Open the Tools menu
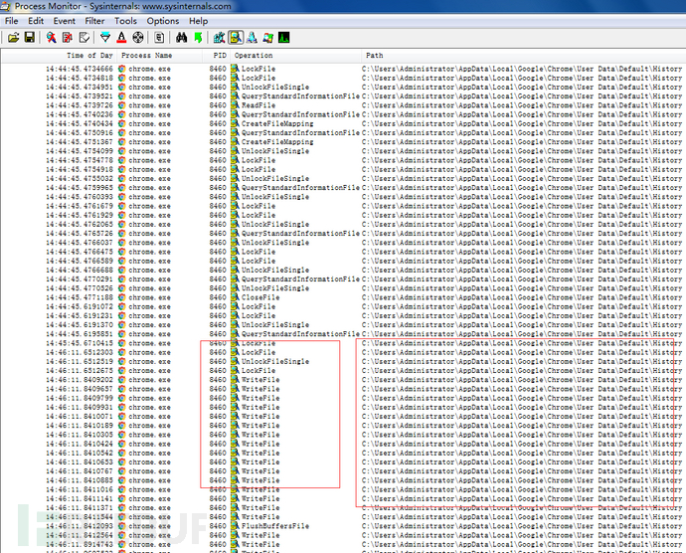686x553 pixels. pyautogui.click(x=126, y=20)
